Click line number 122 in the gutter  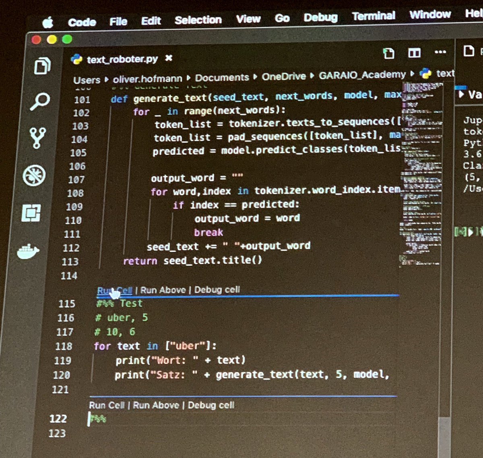(58, 419)
